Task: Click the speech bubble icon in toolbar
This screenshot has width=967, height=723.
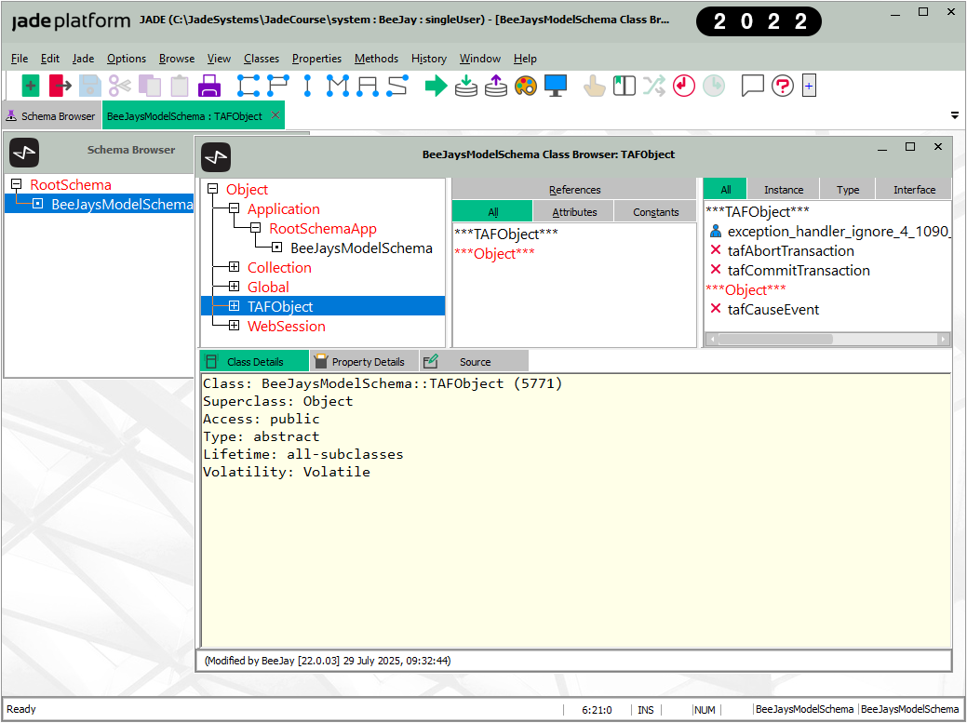Action: point(752,87)
